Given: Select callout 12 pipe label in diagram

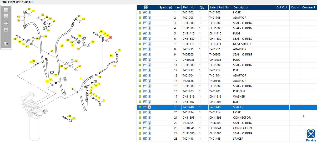Looking at the screenshot, I should 114,66.
